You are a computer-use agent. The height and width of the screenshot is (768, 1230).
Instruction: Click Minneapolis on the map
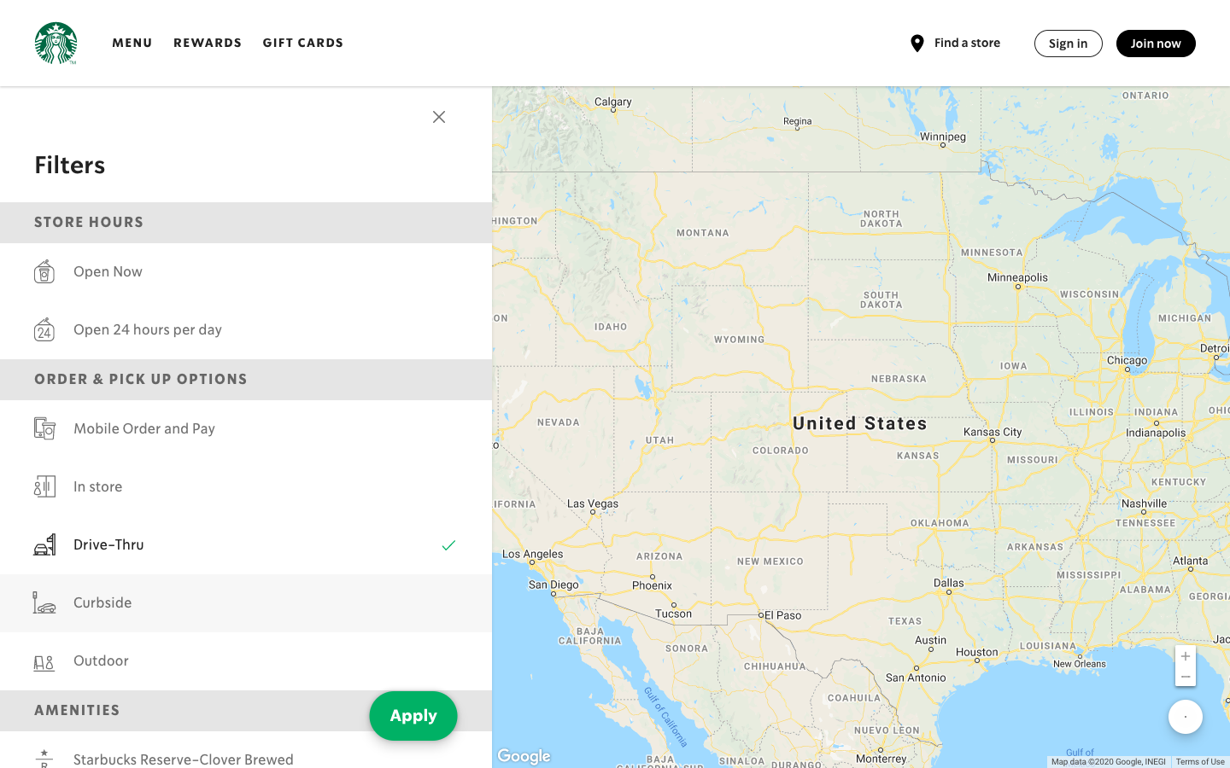coord(1017,277)
